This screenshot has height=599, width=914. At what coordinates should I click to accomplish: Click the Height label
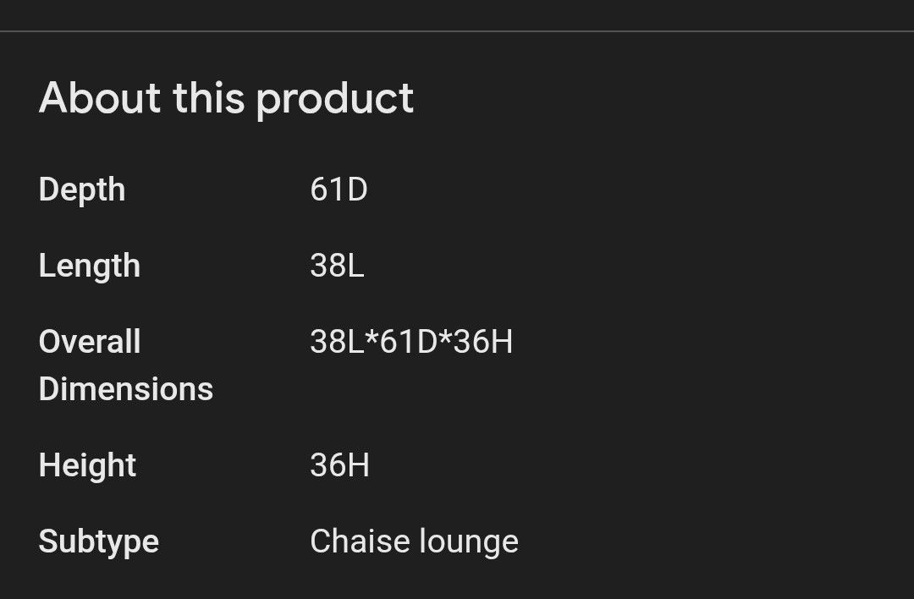coord(87,465)
